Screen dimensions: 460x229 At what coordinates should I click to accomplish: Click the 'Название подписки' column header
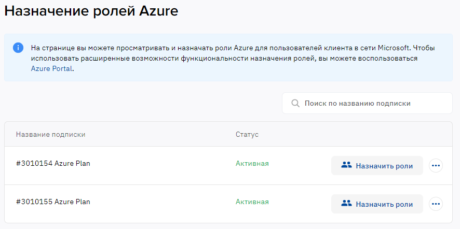51,134
